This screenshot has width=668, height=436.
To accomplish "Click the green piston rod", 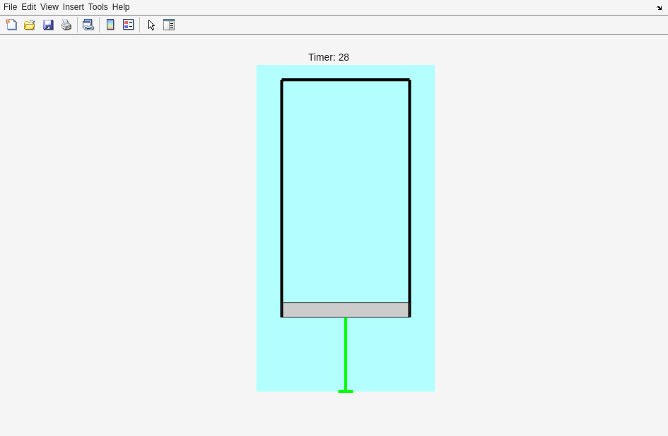I will 346,354.
